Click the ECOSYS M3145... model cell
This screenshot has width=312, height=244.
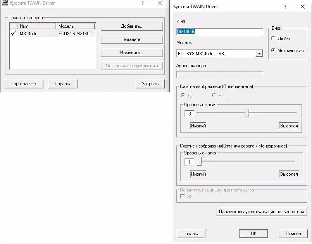76,34
